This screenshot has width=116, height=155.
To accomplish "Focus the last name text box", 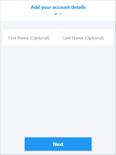I will (85, 37).
